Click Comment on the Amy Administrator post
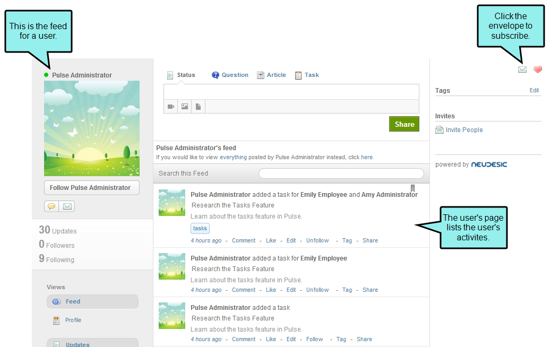551x347 pixels. [244, 240]
